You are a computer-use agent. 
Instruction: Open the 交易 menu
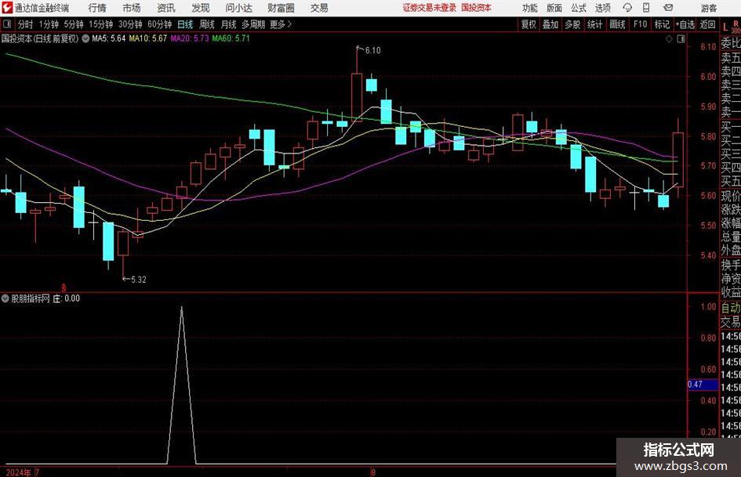point(319,8)
